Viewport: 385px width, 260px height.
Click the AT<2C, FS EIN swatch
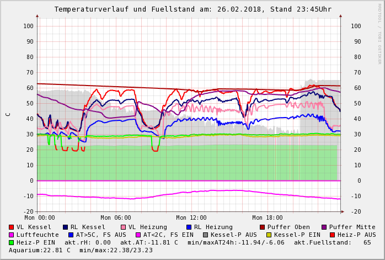pos(139,235)
